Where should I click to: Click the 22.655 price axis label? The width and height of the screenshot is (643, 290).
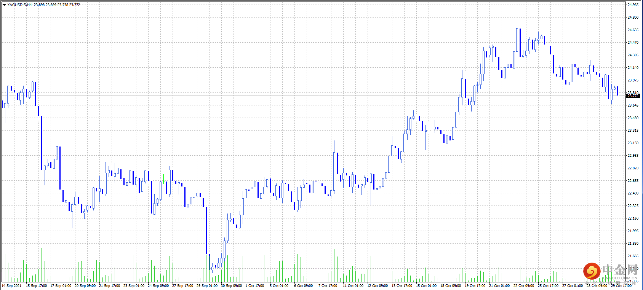coord(633,181)
